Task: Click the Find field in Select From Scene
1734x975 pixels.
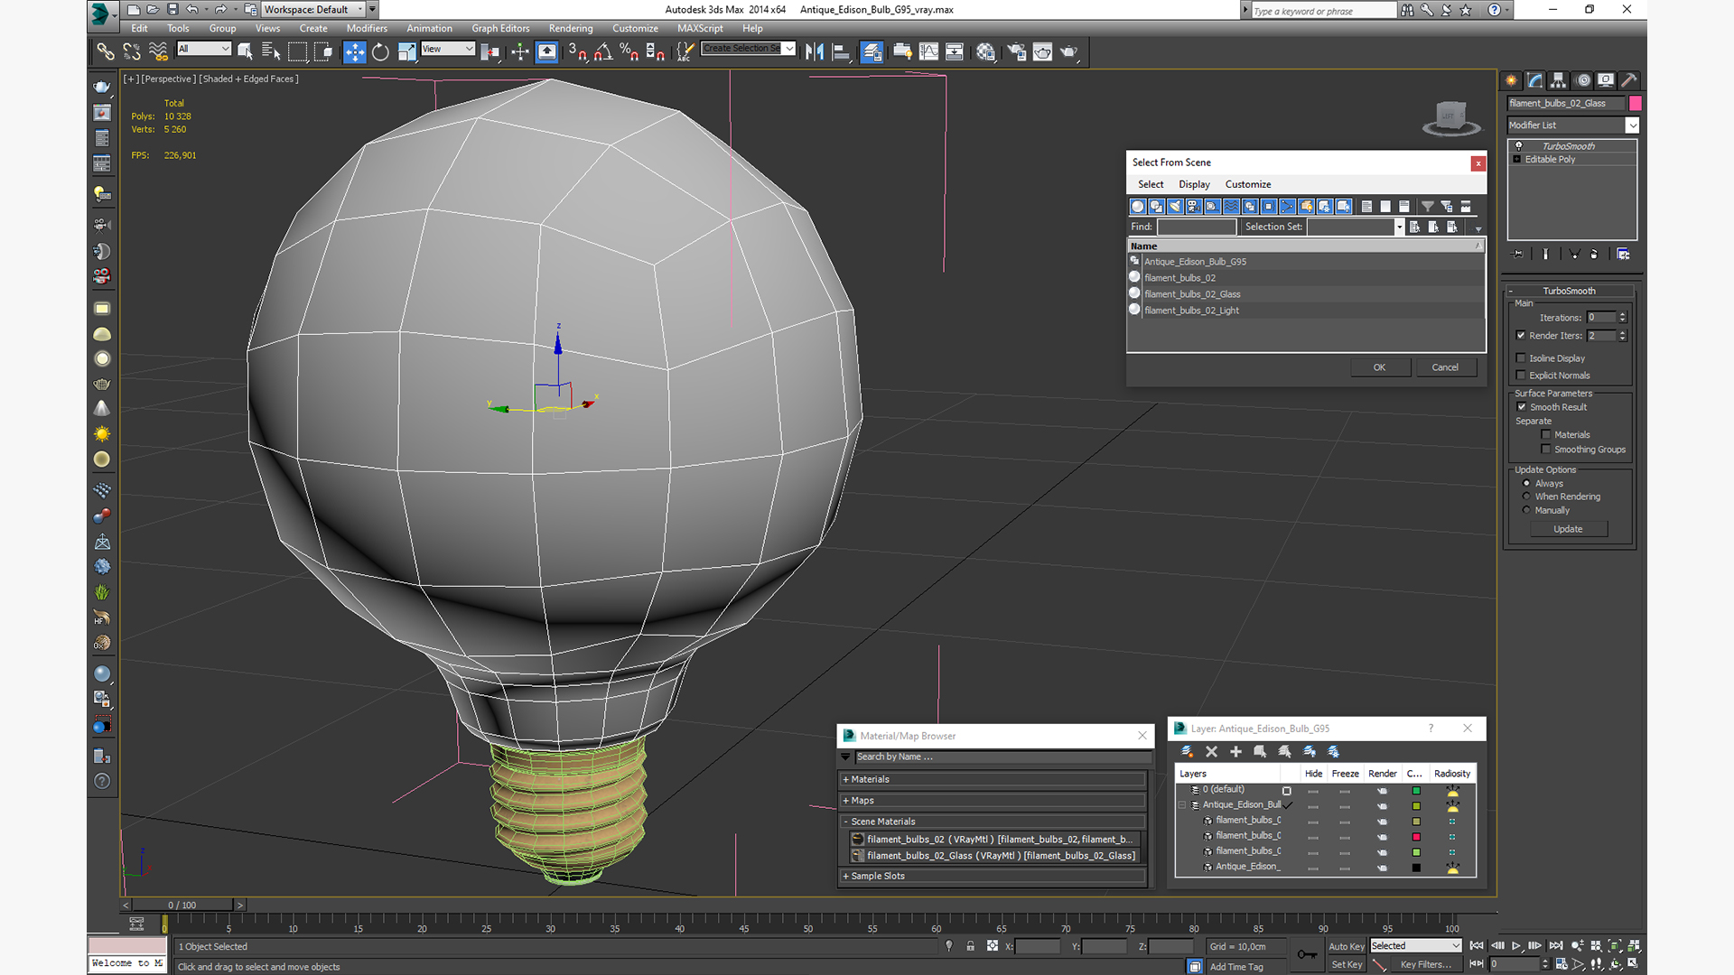Action: click(x=1196, y=227)
